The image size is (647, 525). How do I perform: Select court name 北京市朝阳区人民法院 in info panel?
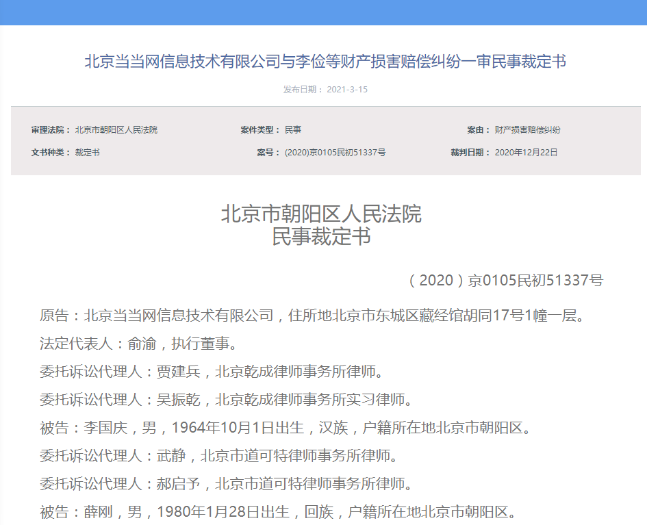point(116,130)
